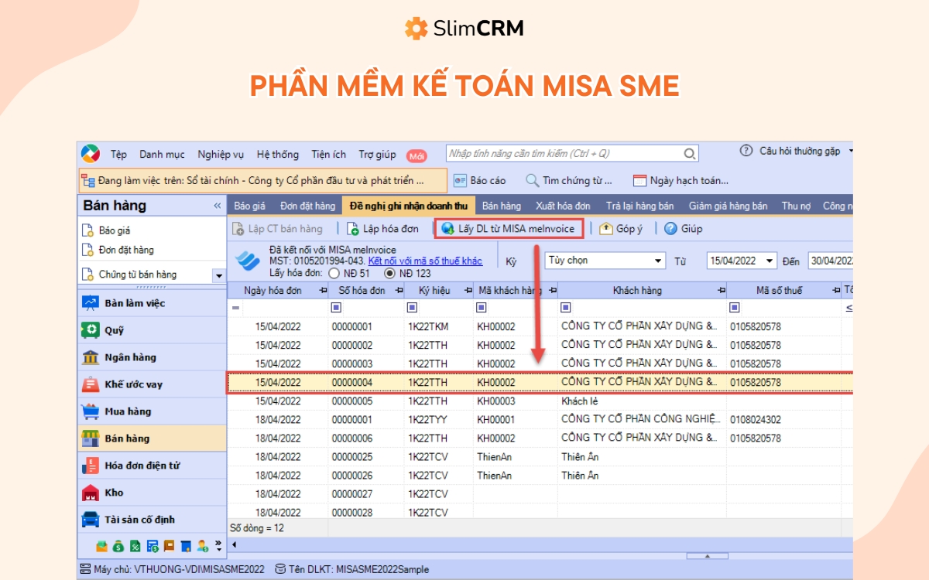Click the Câu hỏi thường gặp question icon
The width and height of the screenshot is (929, 580).
[x=746, y=151]
